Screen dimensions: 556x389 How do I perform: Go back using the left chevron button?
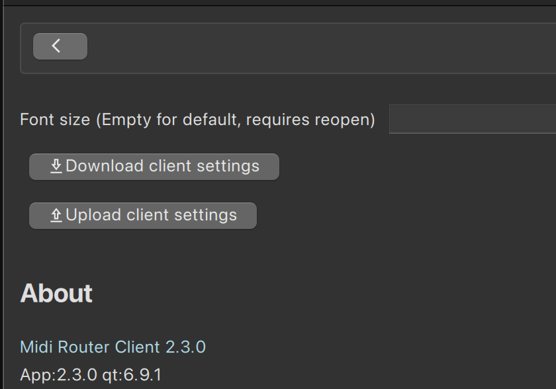coord(60,46)
